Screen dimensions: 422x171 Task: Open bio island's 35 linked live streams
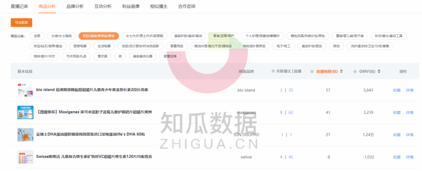point(291,90)
